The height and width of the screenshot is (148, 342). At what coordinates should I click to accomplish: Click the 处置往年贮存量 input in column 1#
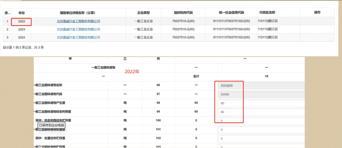[x=261, y=138]
